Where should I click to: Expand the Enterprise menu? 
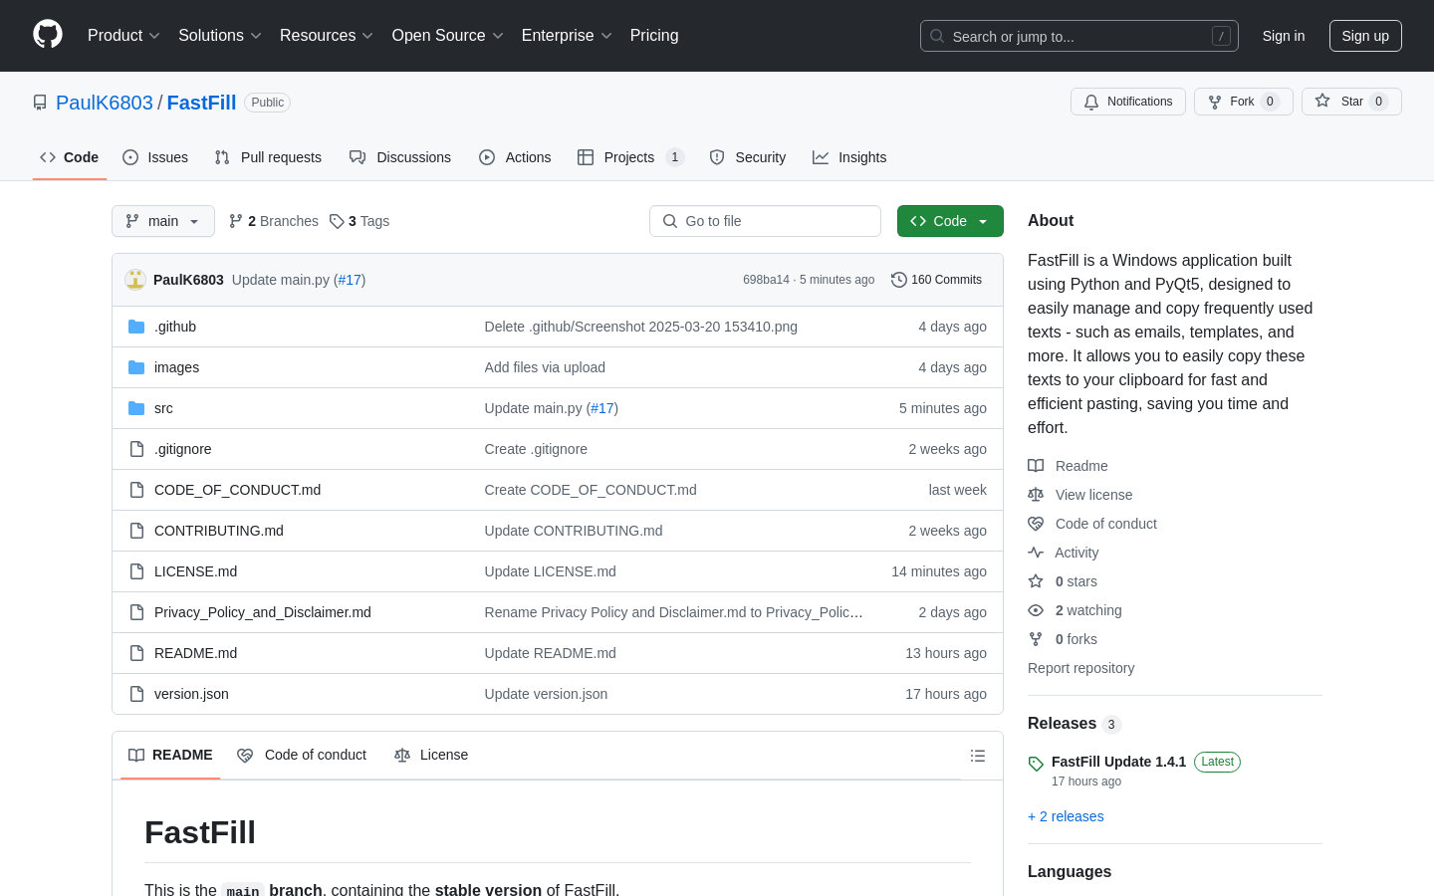click(567, 36)
